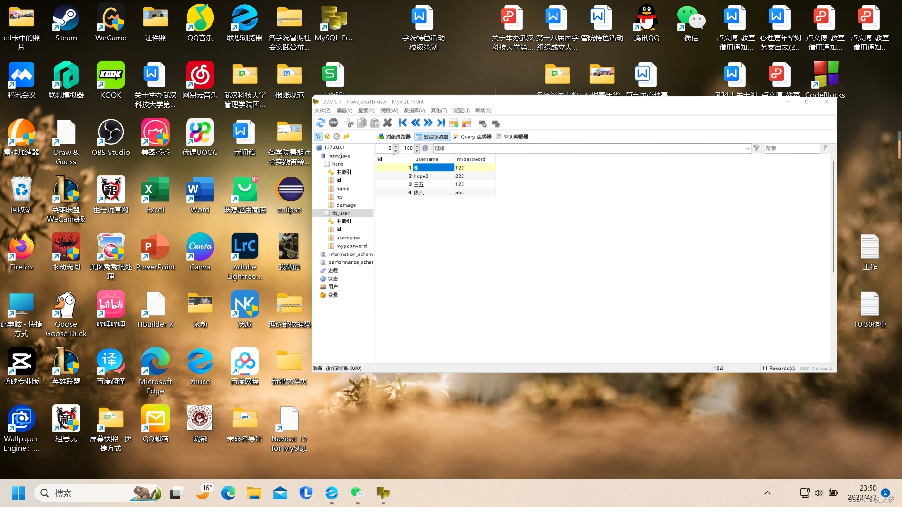Click the insert record icon with plus
This screenshot has height=507, width=902.
[x=454, y=123]
